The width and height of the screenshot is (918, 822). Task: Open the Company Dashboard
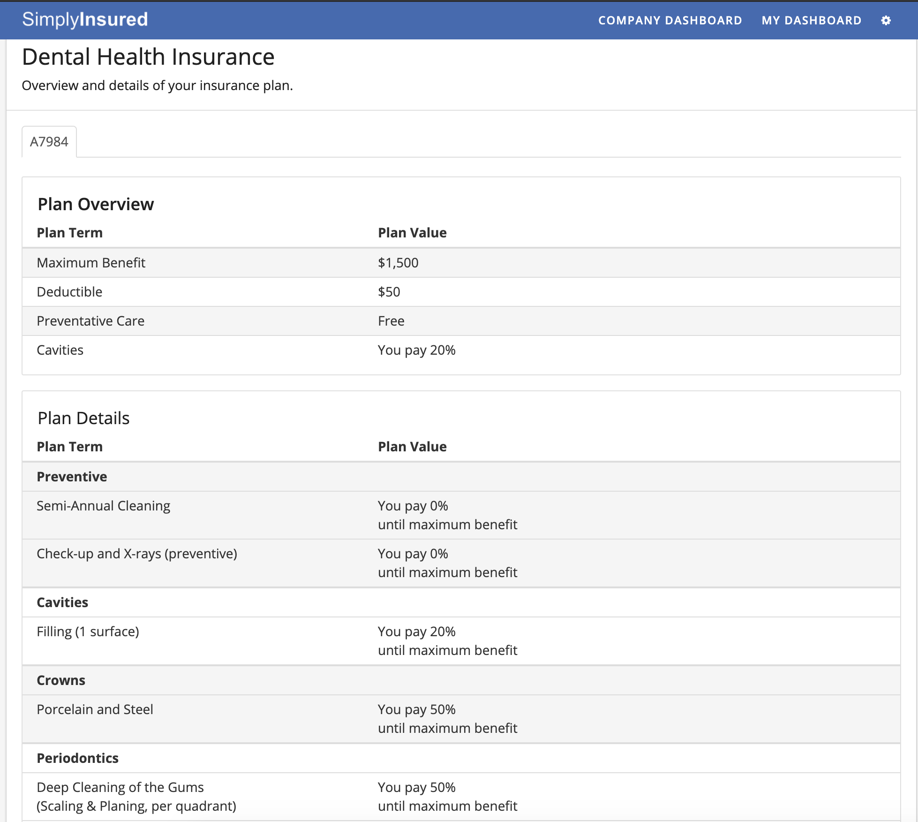pos(670,20)
